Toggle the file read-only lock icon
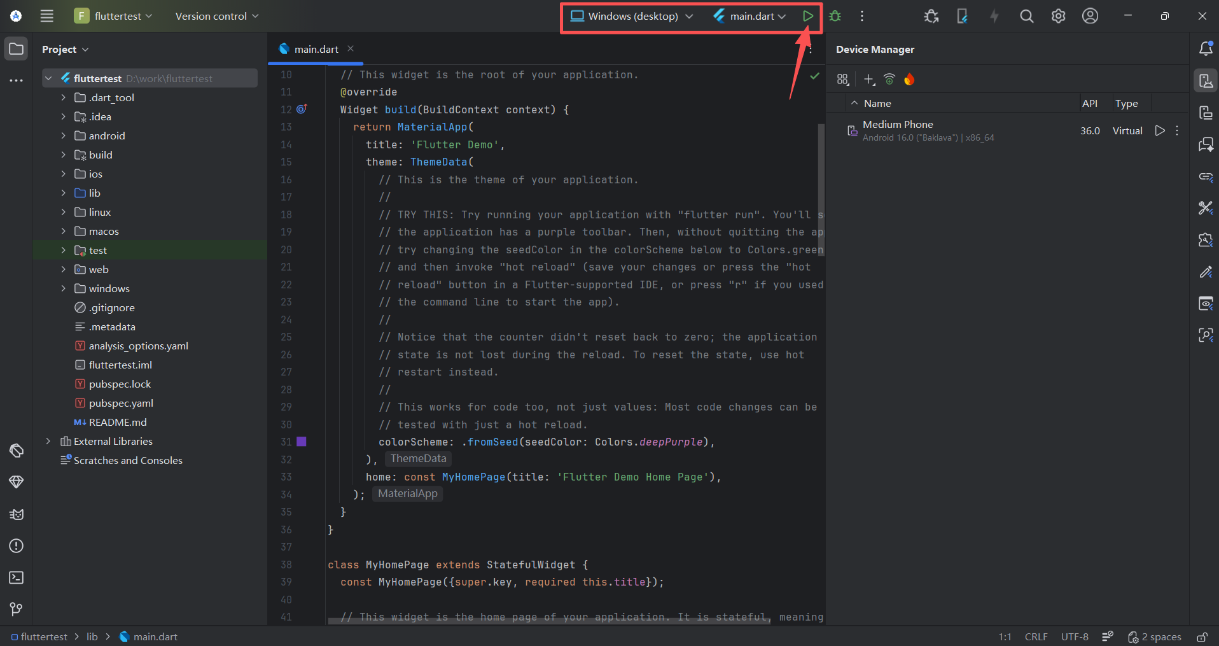The image size is (1219, 646). (x=1202, y=636)
